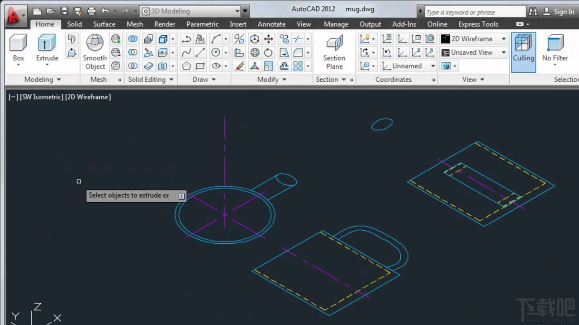Select the Subtract solid editing tool

[133, 52]
